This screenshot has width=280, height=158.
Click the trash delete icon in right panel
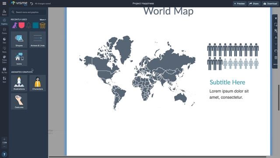point(276,57)
